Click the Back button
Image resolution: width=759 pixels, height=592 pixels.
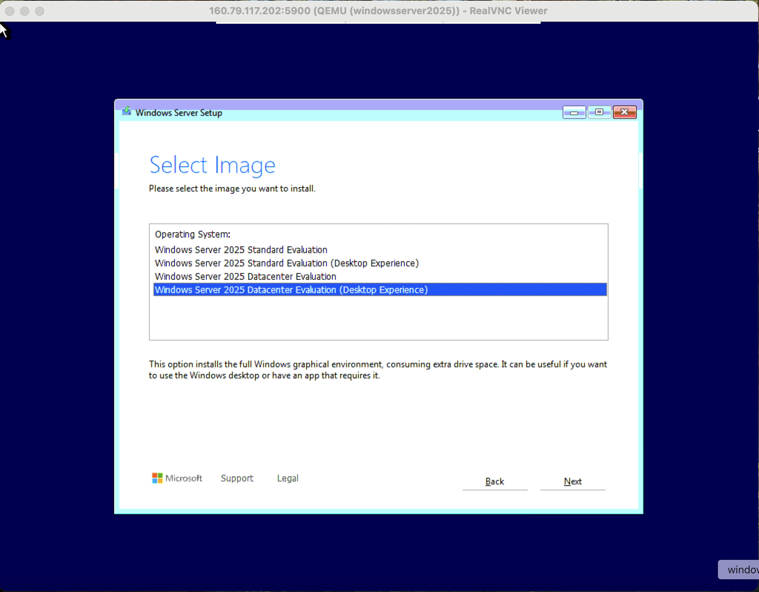coord(495,481)
